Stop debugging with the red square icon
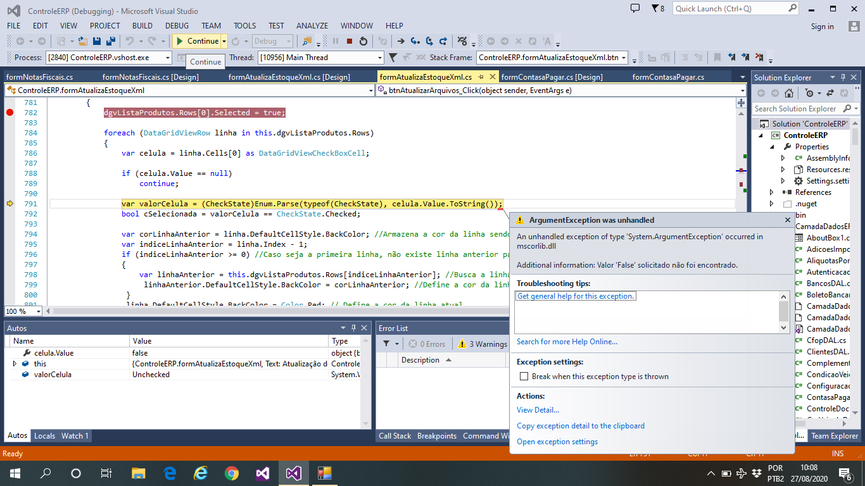The image size is (865, 486). 350,41
